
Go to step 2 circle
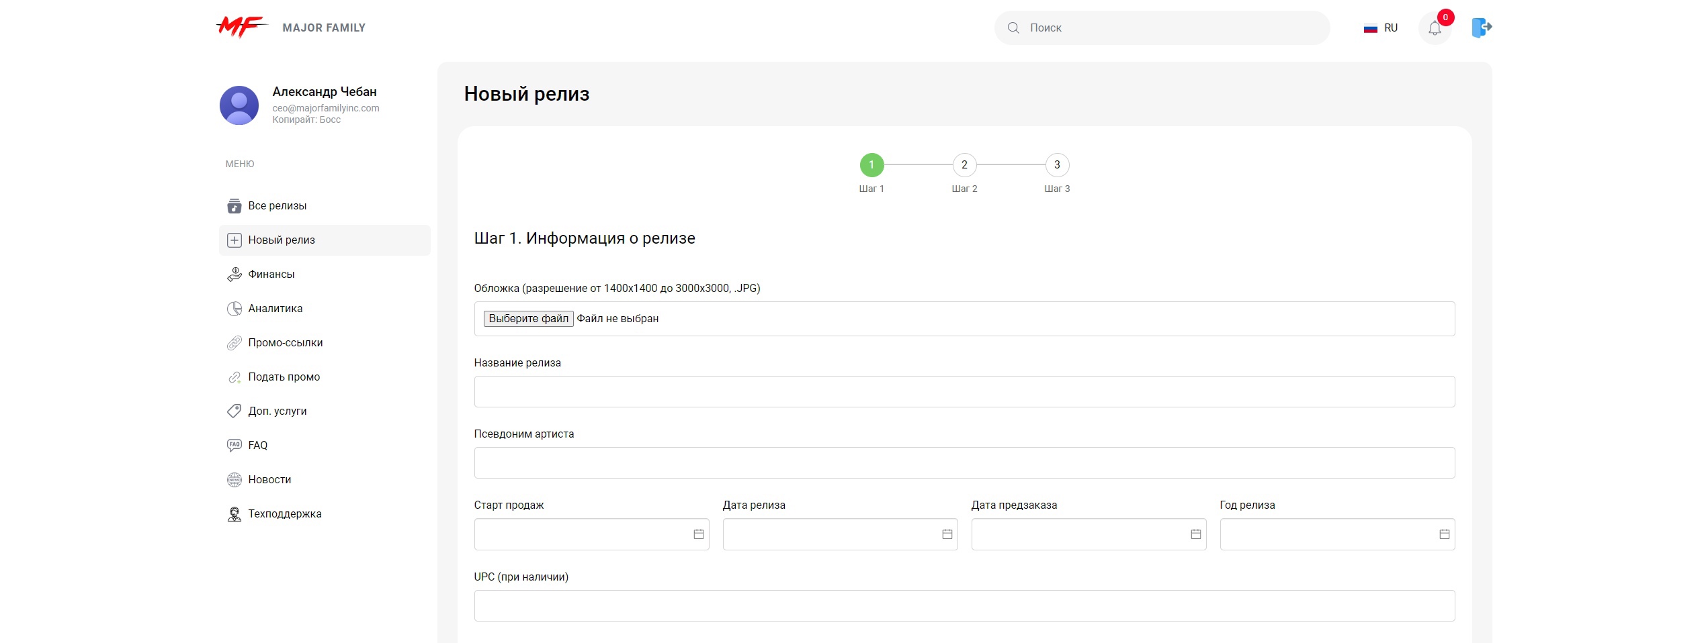(x=964, y=165)
